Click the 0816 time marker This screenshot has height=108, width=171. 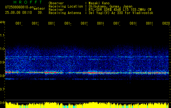101,23
